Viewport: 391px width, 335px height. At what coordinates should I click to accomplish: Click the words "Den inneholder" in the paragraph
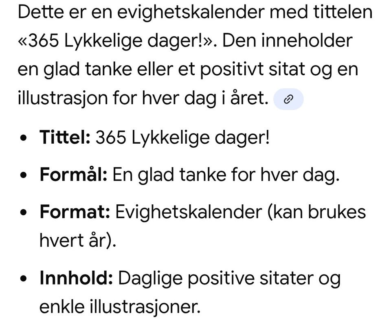[x=287, y=41]
